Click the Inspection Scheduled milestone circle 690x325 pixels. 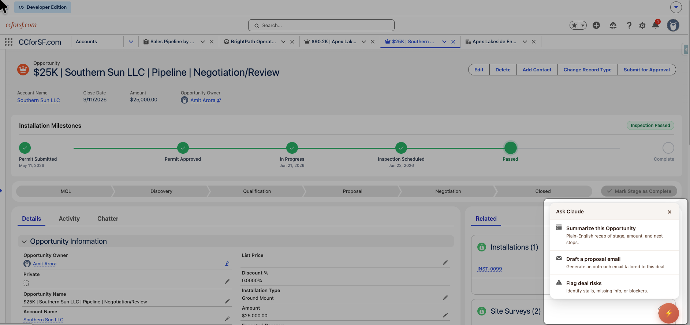pyautogui.click(x=401, y=148)
